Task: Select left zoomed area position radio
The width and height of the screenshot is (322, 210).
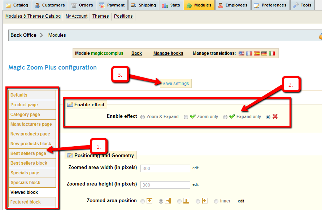Action: pyautogui.click(x=198, y=201)
